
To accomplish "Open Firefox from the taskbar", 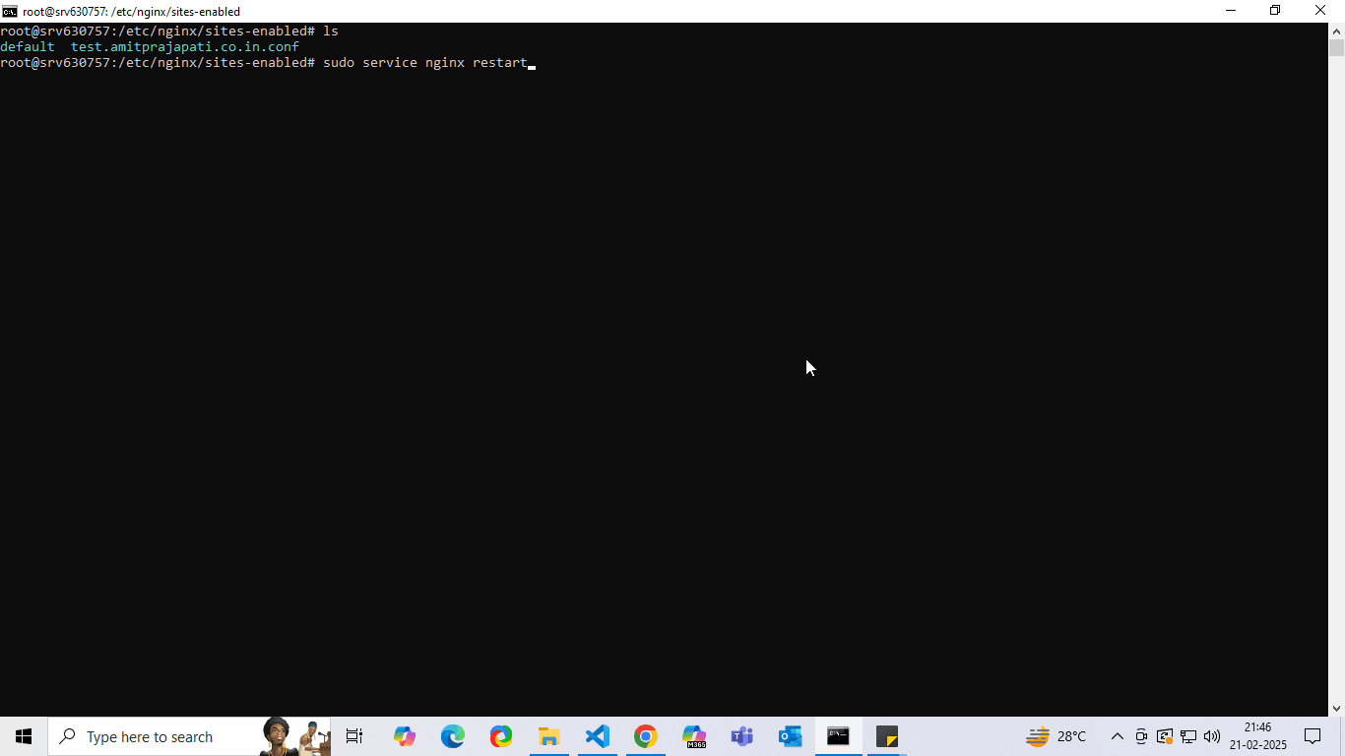I will point(501,736).
